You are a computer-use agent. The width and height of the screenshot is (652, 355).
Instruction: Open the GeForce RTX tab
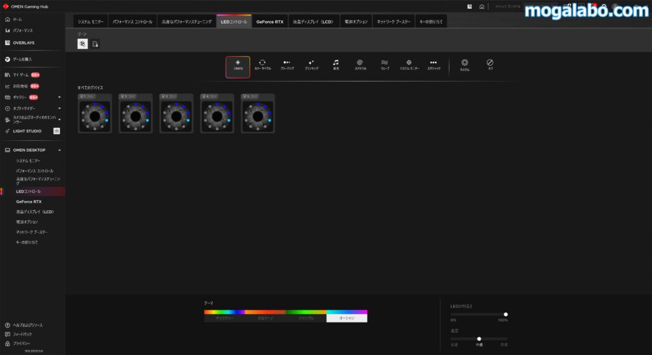click(270, 22)
